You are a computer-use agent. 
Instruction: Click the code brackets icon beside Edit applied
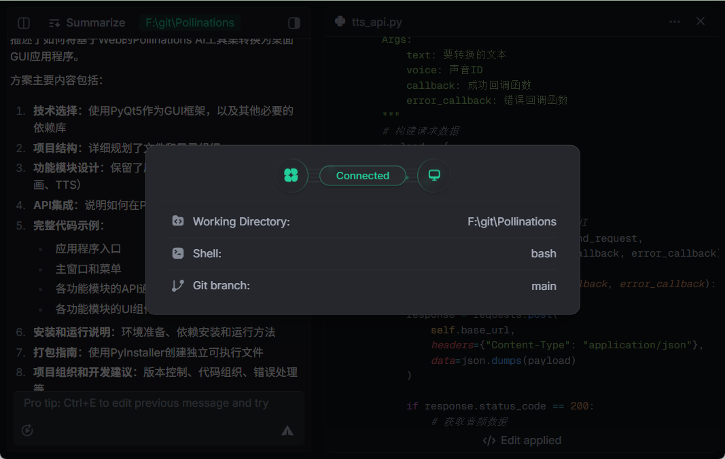(x=489, y=441)
